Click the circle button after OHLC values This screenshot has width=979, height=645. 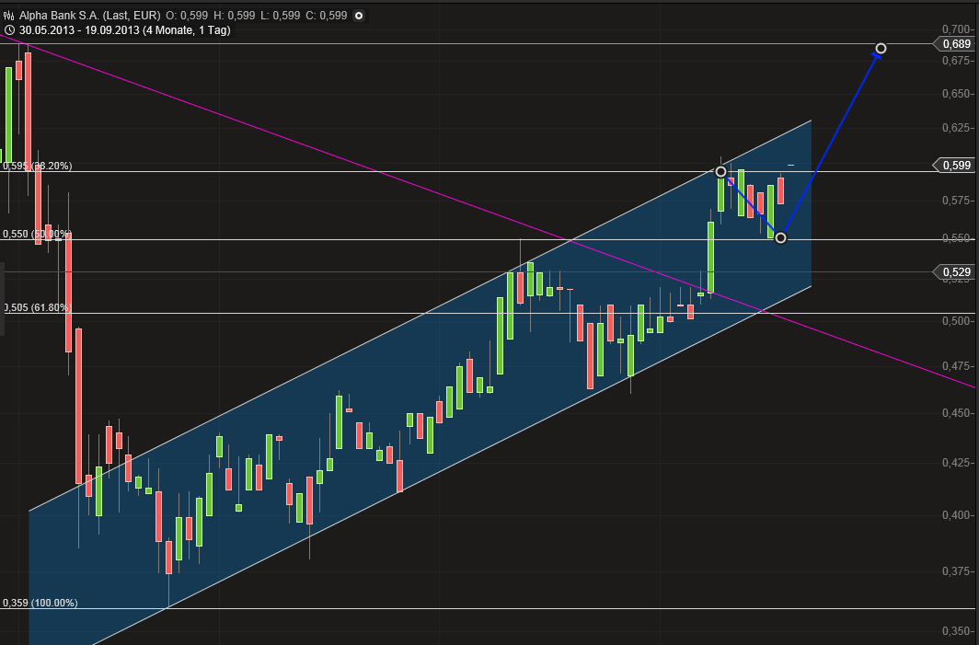[359, 16]
